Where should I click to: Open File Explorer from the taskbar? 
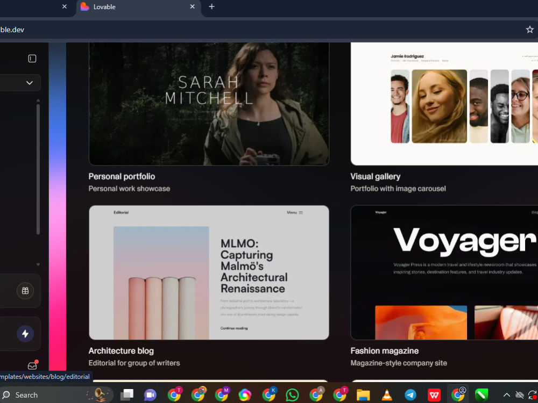tap(363, 395)
